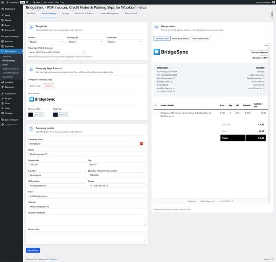Click into the Street input field
The height and width of the screenshot is (262, 276).
(x=87, y=154)
